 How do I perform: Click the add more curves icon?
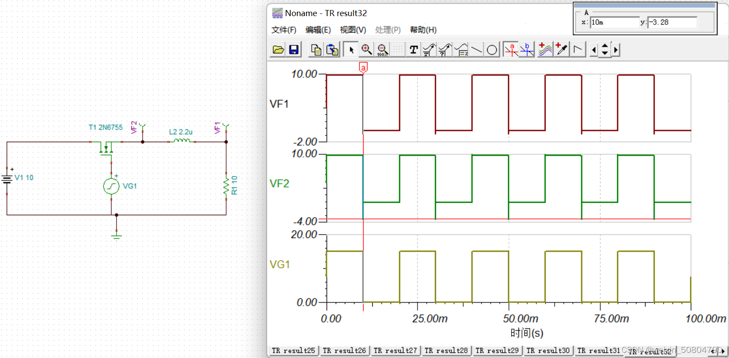click(545, 50)
